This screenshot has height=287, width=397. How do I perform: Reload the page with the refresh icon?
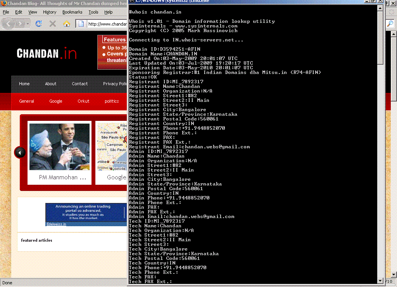[39, 24]
